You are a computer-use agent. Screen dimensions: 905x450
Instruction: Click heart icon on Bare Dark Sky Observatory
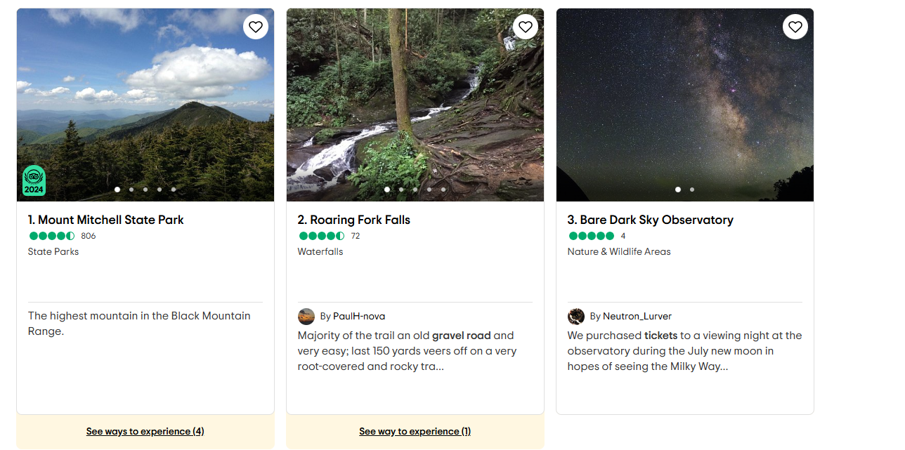pyautogui.click(x=795, y=27)
